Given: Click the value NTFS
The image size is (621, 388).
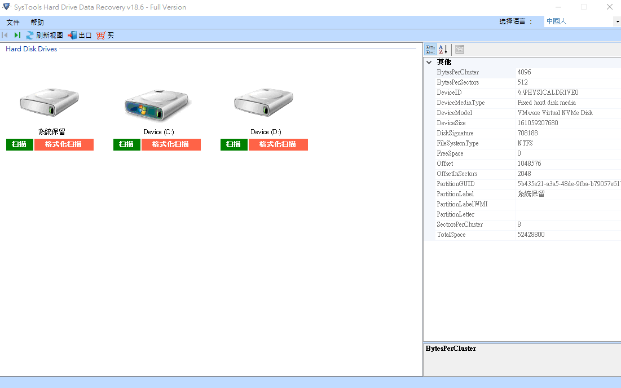Looking at the screenshot, I should (525, 143).
